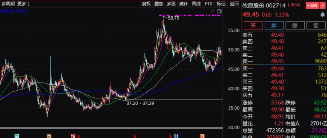The width and height of the screenshot is (327, 138).
Task: Click the 跌停 limit-down value 43.92
Action: click(x=320, y=103)
